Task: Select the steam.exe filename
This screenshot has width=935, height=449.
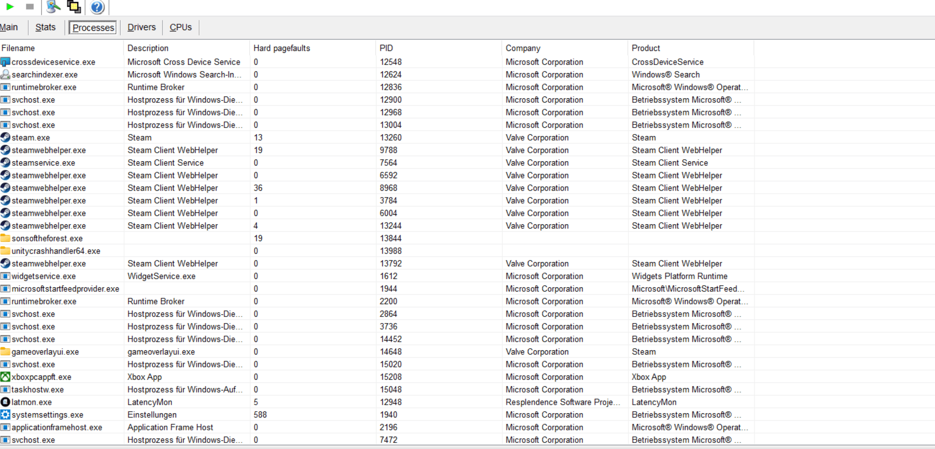Action: 31,138
